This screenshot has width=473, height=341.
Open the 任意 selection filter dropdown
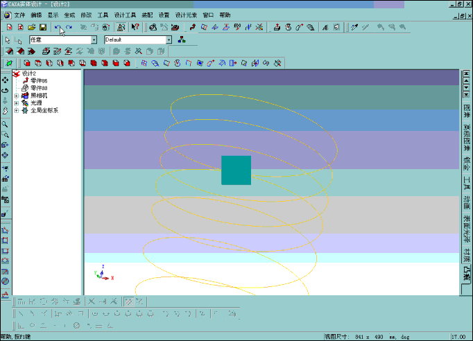pyautogui.click(x=94, y=40)
